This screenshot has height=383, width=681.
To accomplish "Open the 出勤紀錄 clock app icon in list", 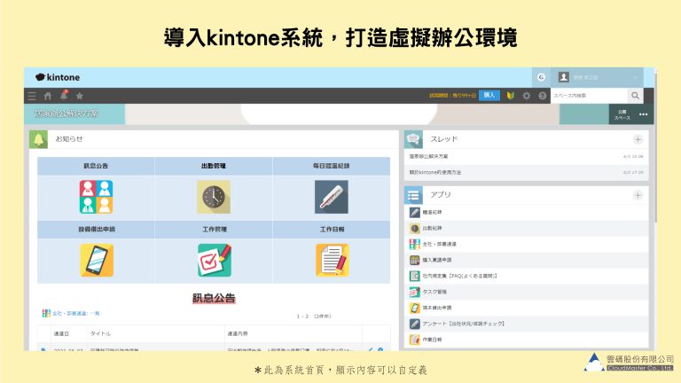I will [x=415, y=229].
